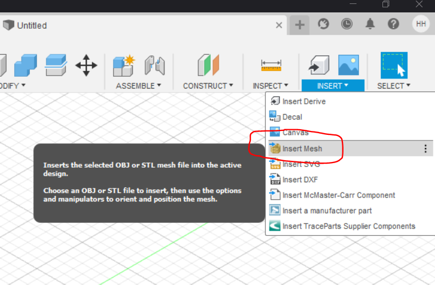Choose Insert a manufacturer part
The width and height of the screenshot is (435, 285).
click(351, 211)
